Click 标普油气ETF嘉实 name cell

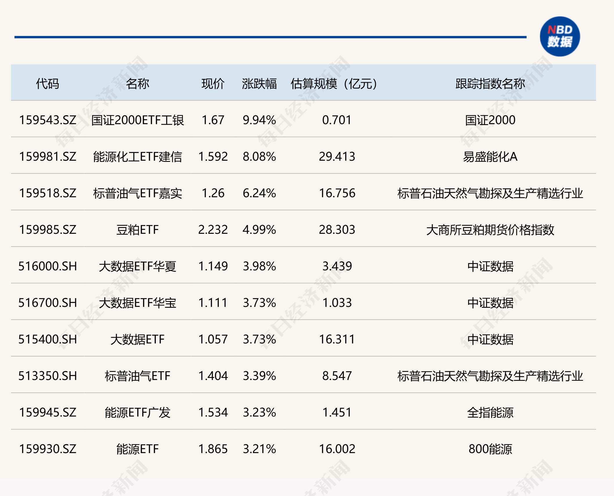137,193
